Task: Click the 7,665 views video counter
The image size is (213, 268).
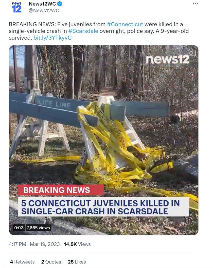Action: tap(38, 228)
